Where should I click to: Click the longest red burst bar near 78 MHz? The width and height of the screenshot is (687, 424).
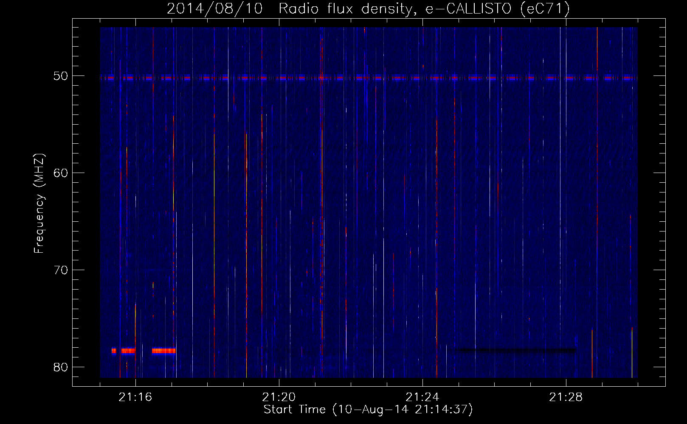[164, 351]
